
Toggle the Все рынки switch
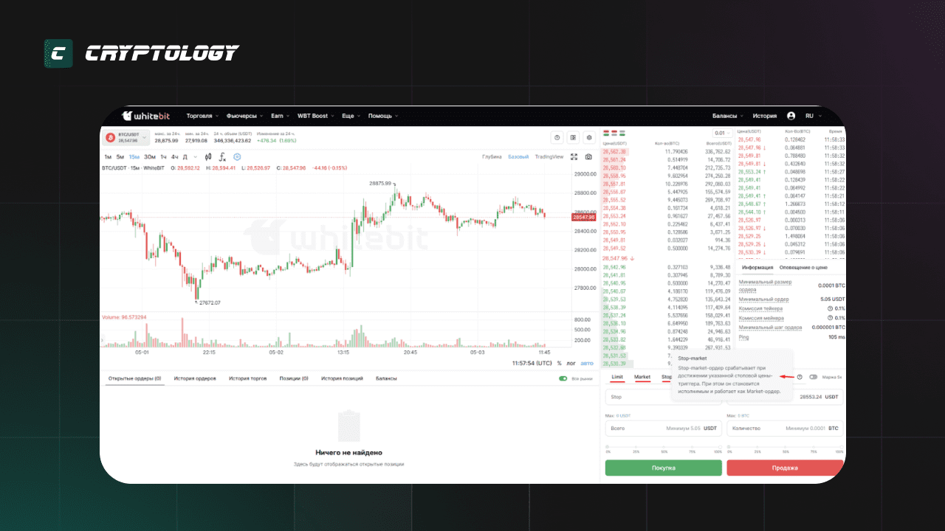563,378
